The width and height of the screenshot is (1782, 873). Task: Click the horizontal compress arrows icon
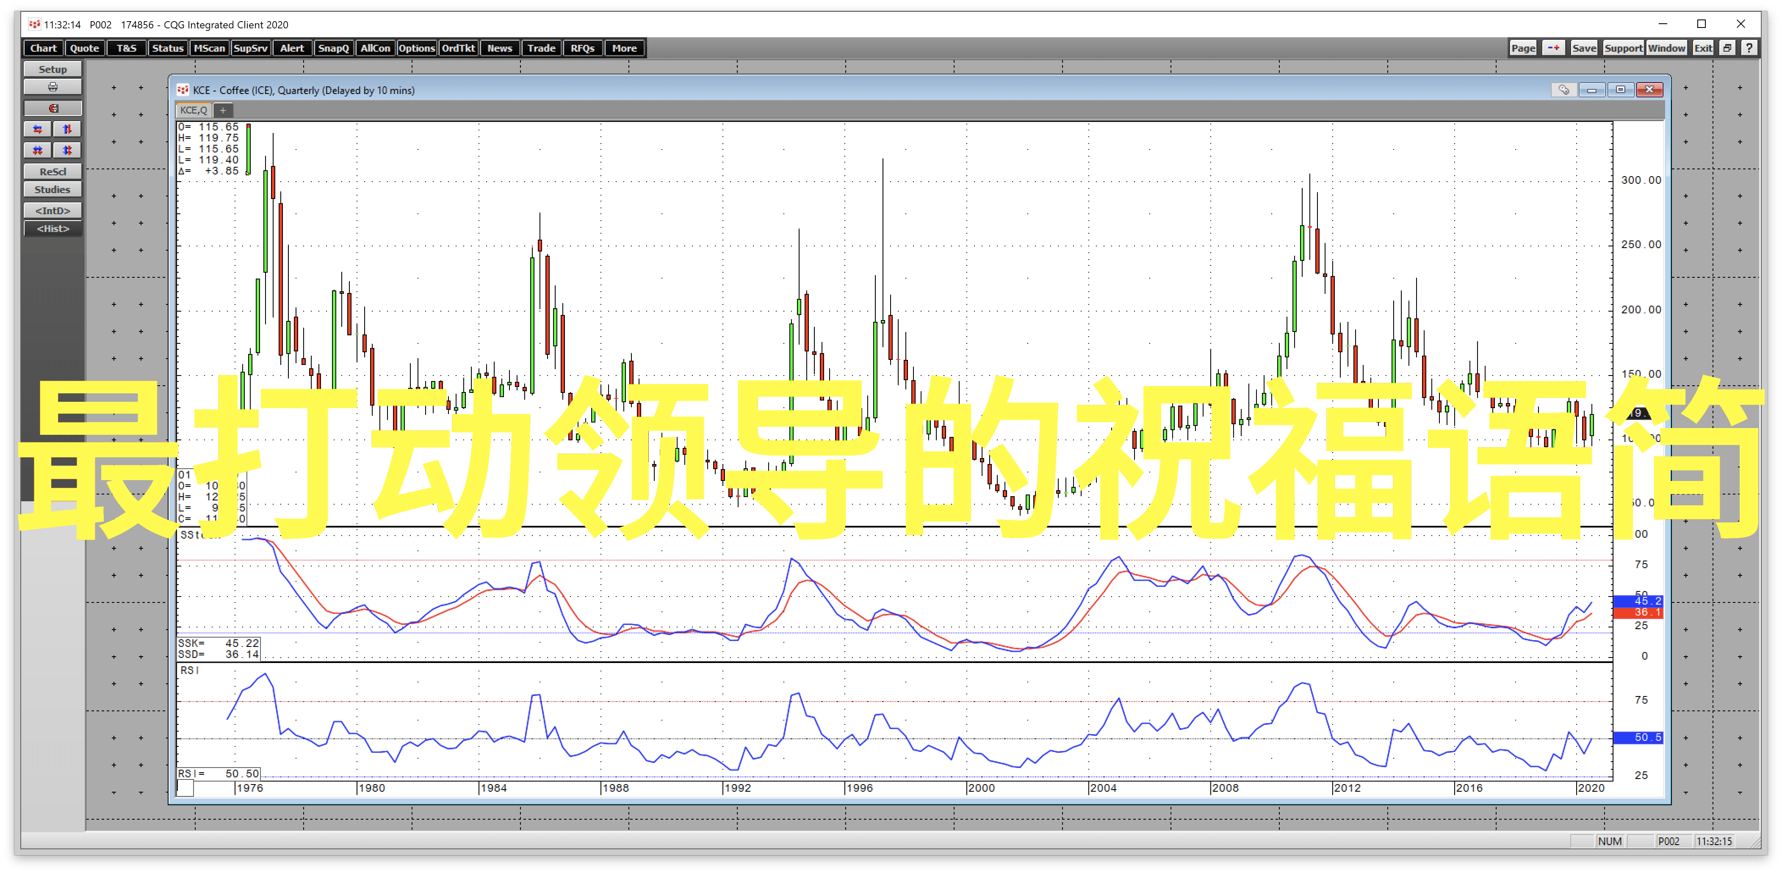click(37, 150)
